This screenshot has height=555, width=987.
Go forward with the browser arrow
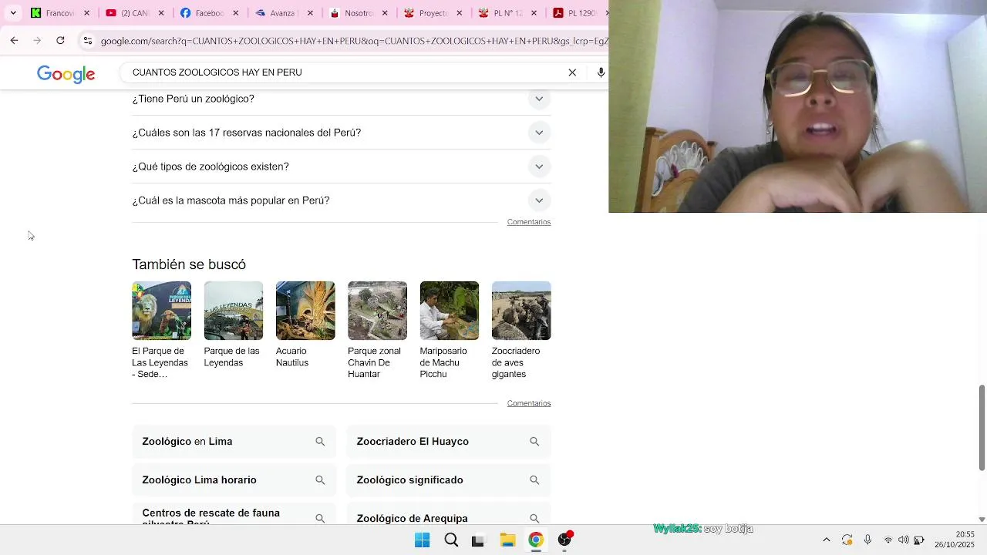point(37,41)
